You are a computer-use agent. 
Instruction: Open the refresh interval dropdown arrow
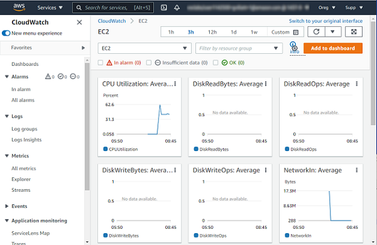(333, 32)
